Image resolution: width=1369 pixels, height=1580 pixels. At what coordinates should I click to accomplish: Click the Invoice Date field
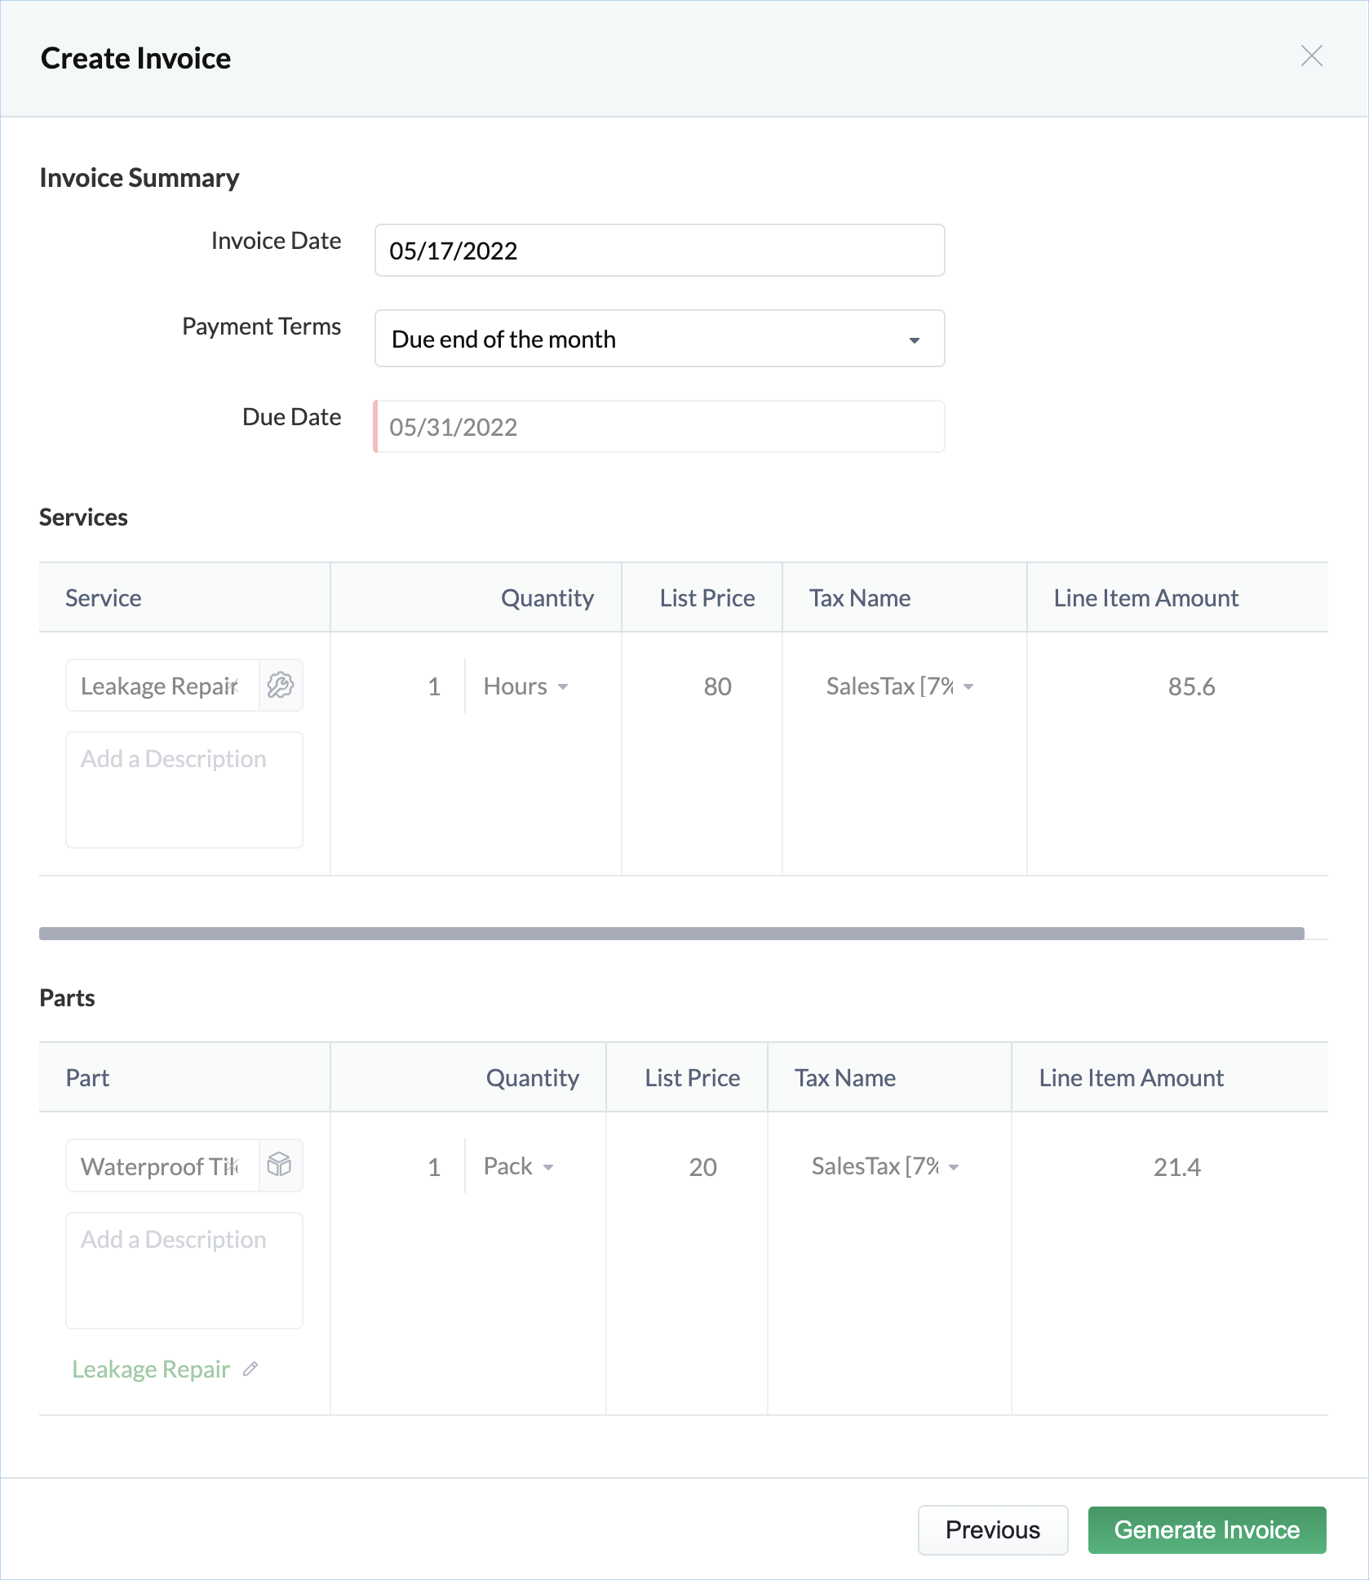point(659,251)
